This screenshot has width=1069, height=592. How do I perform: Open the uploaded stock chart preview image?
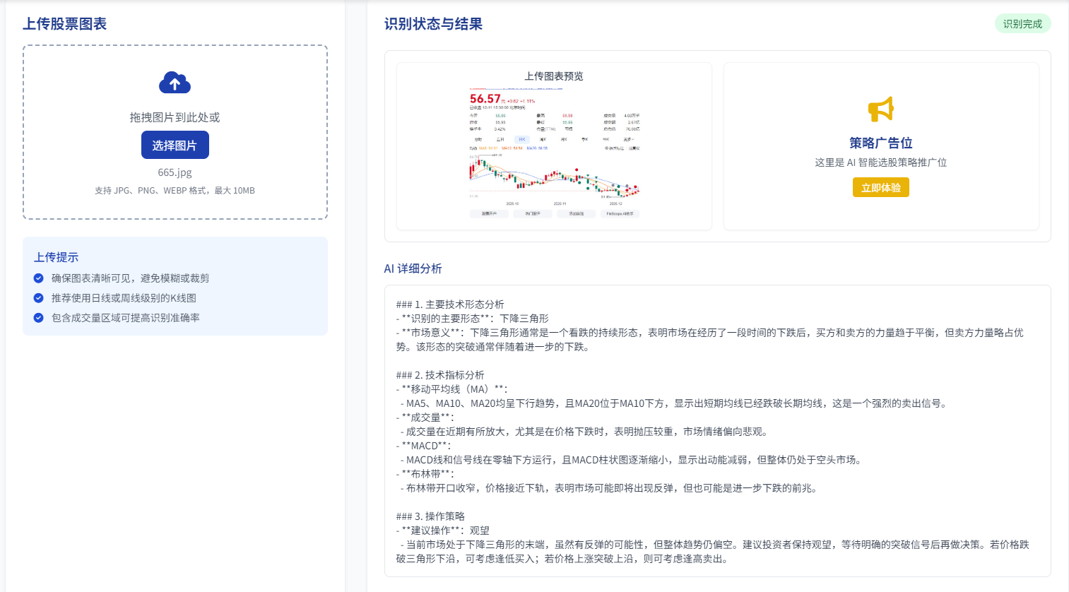(554, 155)
